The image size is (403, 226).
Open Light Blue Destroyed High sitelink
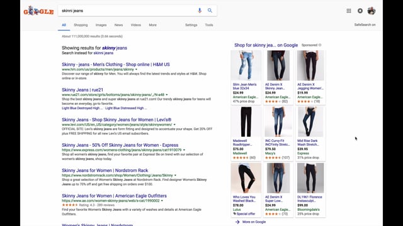82,108
